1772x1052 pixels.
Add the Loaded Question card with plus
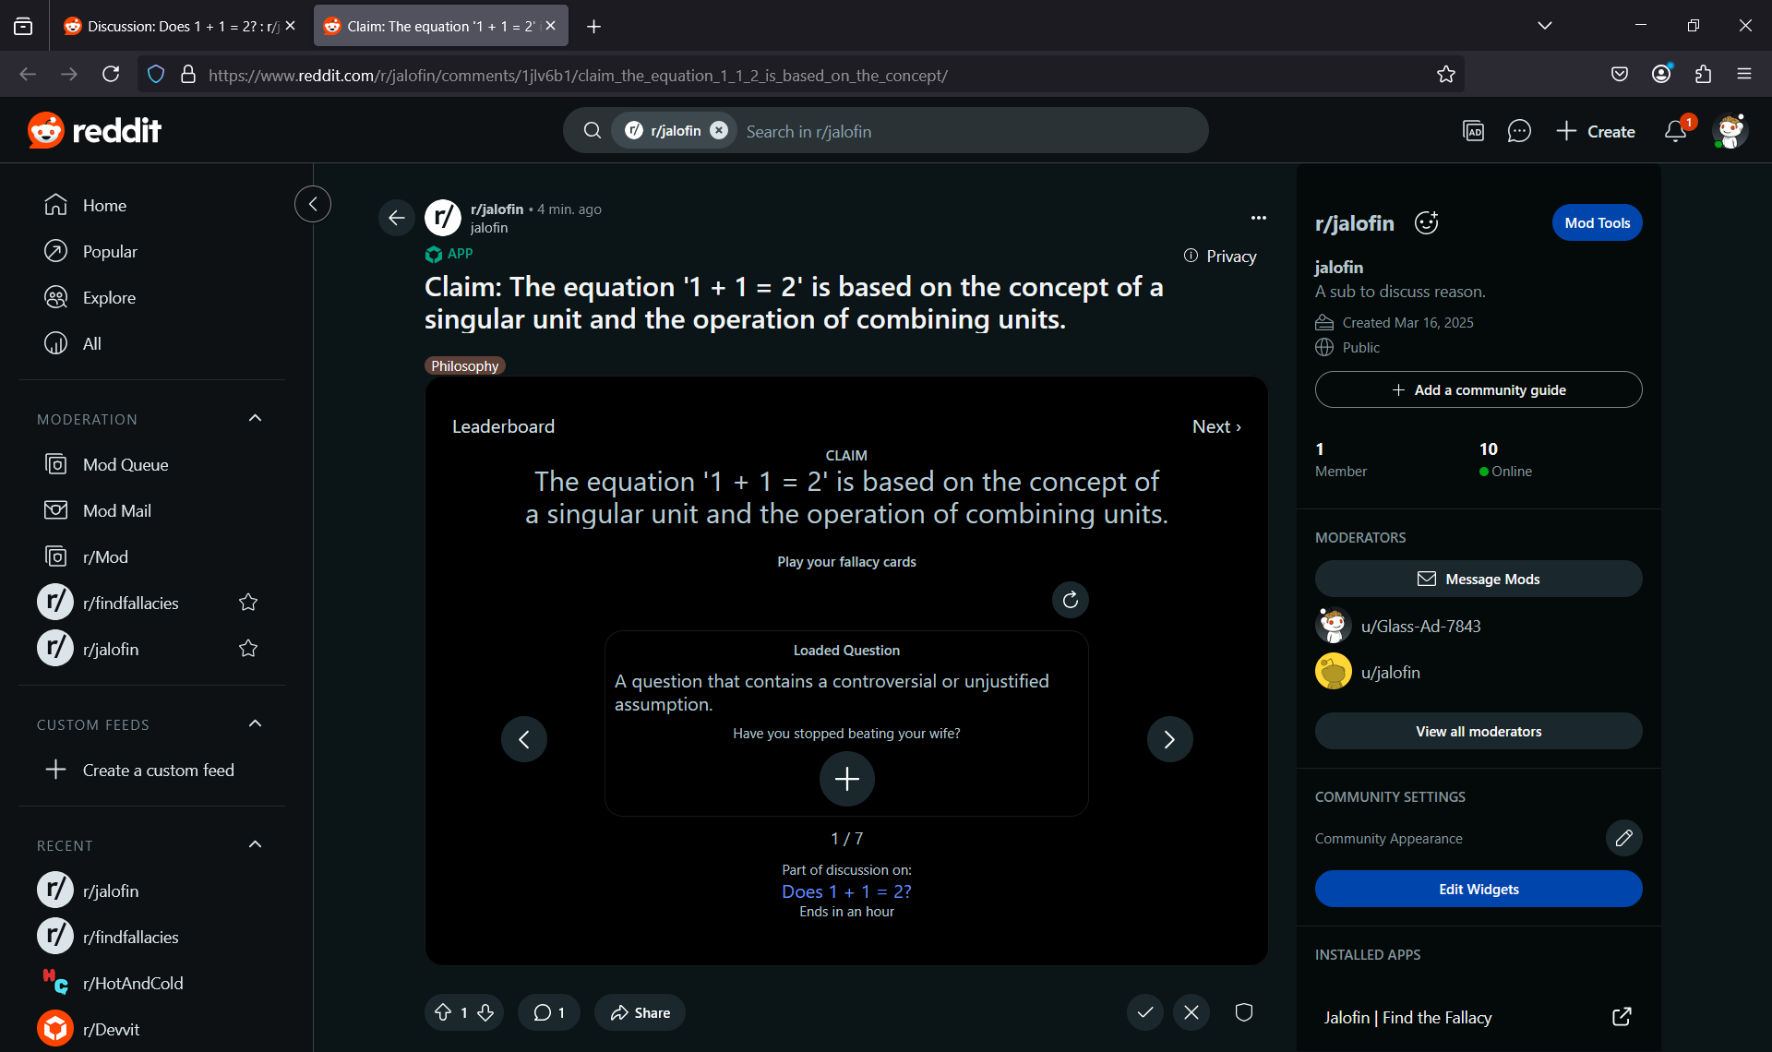(x=846, y=779)
